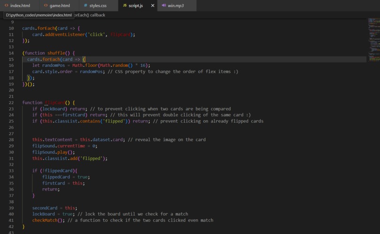Screen dimensions: 380x234
Task: Click 'classList.add' on line 31
Action: pos(61,159)
